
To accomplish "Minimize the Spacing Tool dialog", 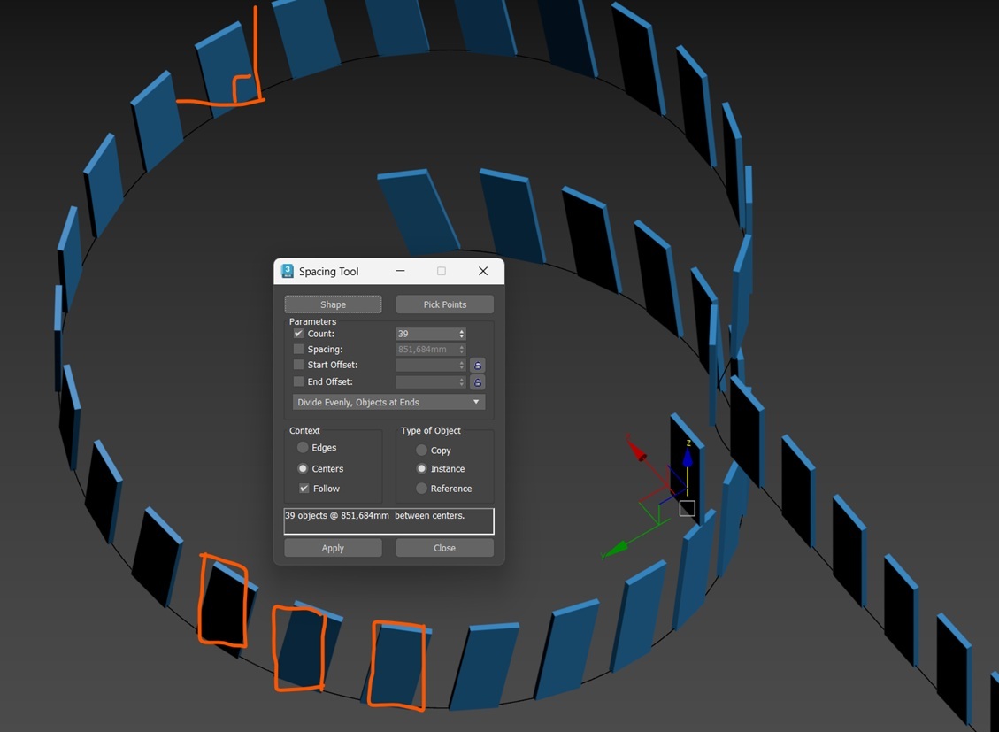I will (x=400, y=271).
